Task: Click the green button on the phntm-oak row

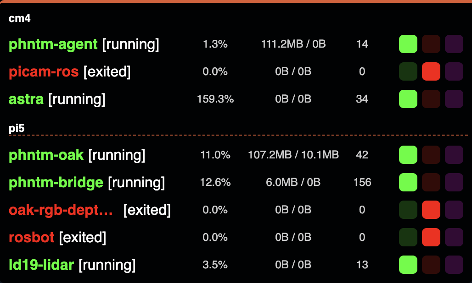Action: click(x=408, y=155)
